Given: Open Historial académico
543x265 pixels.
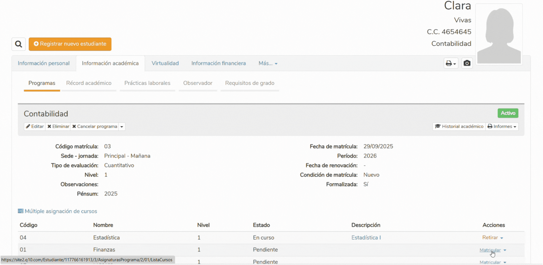Looking at the screenshot, I should pyautogui.click(x=459, y=126).
